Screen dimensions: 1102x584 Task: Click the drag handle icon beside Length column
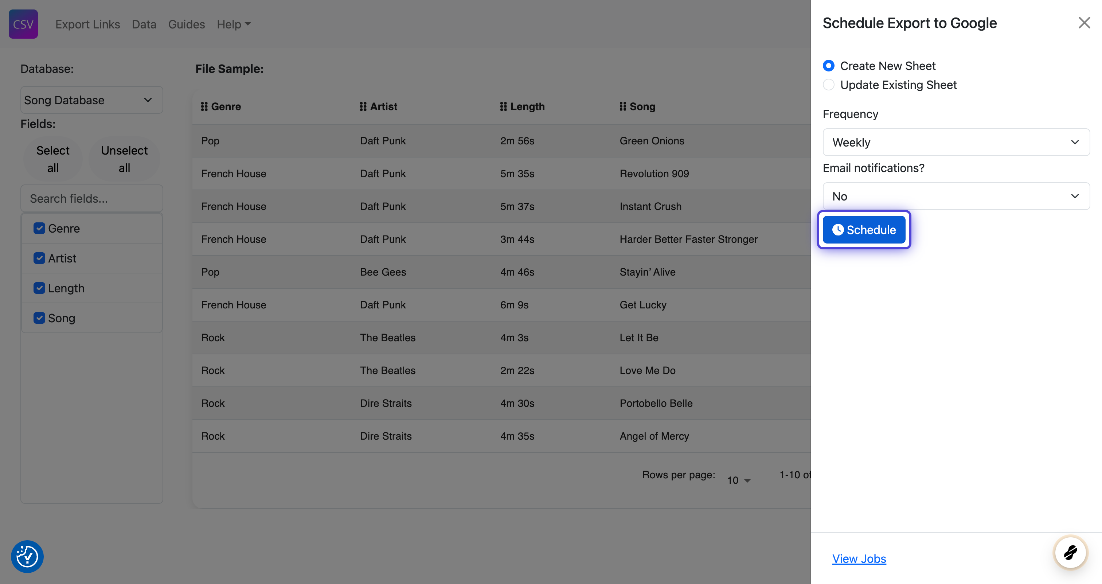click(x=503, y=106)
